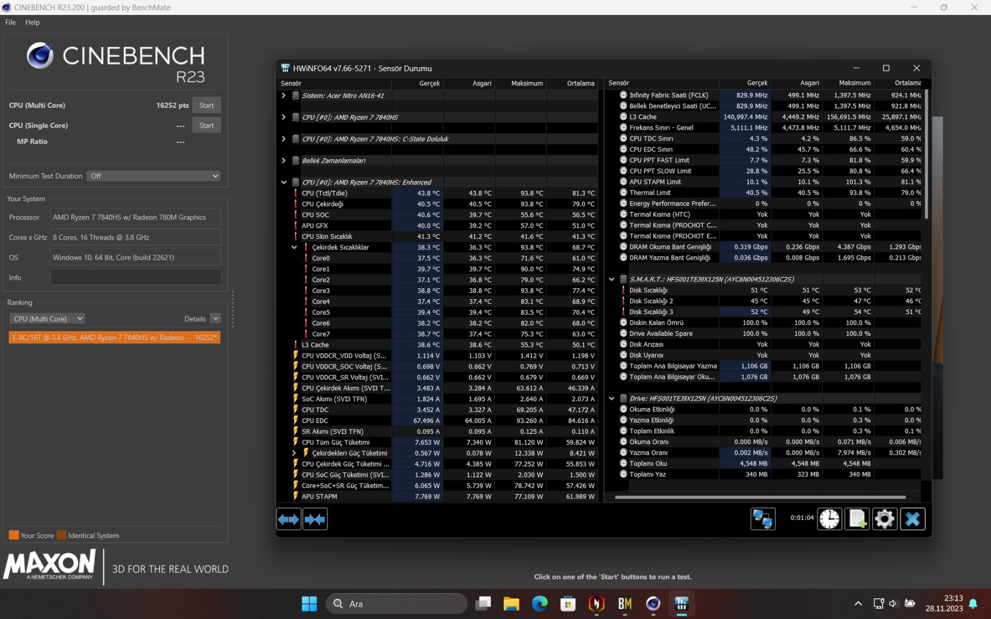Click network display tray icon
Viewport: 991px width, 619px height.
coord(878,604)
